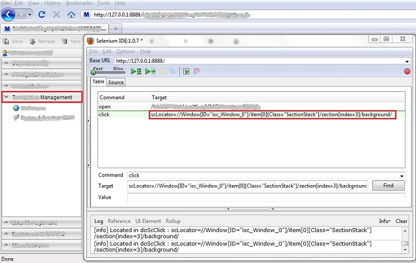Open the Reference tab in bottom panel
This screenshot has height=263, width=416.
[x=119, y=221]
